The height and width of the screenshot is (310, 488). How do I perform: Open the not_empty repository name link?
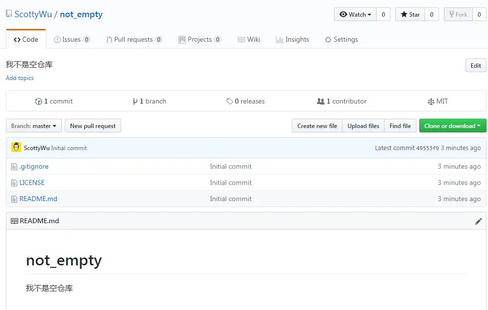tap(81, 14)
